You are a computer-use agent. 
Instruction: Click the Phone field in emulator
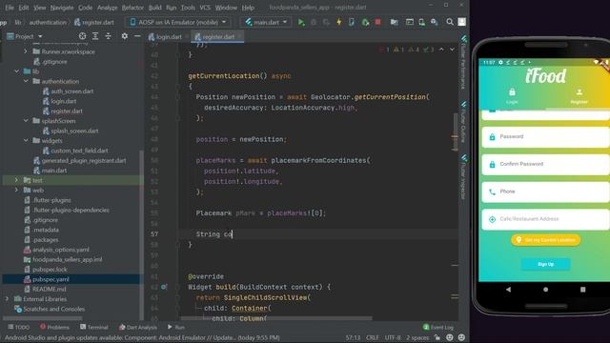545,192
